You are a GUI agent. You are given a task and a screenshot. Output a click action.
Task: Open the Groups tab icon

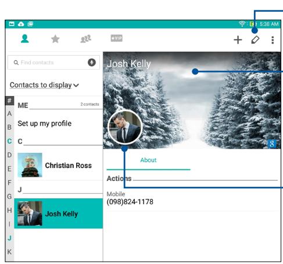85,39
